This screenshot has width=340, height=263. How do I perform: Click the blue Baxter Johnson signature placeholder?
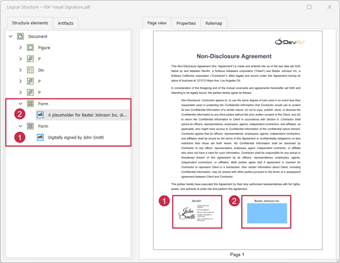(267, 213)
